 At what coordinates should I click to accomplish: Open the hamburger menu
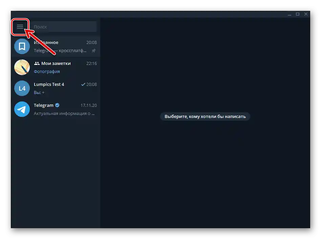click(x=20, y=26)
